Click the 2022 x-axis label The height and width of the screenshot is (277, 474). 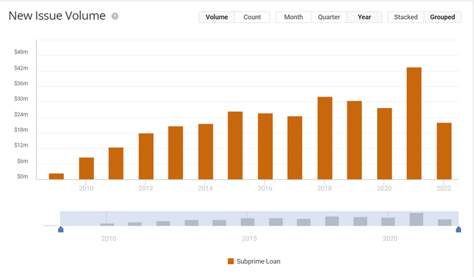coord(444,188)
